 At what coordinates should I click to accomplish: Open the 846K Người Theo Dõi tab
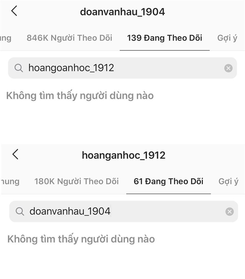point(70,38)
